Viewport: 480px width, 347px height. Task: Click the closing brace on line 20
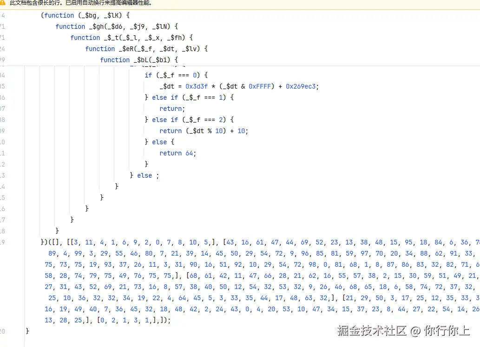coord(27,331)
